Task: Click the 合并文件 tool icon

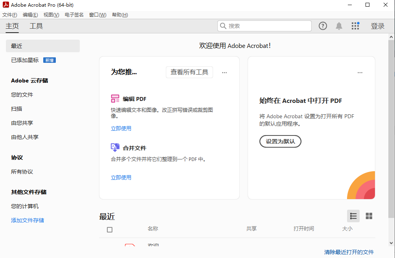Action: 115,148
